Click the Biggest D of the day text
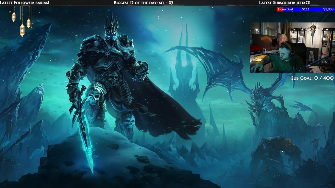This screenshot has height=188, width=335. (x=143, y=3)
